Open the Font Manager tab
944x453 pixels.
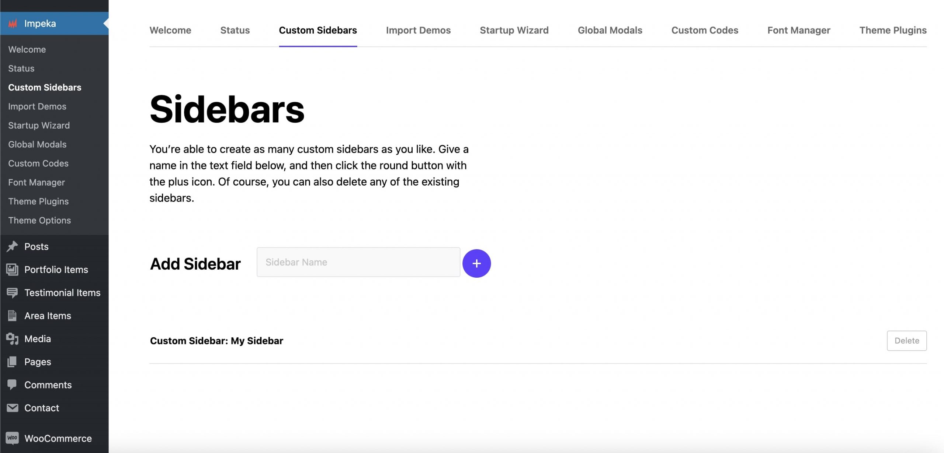[799, 30]
